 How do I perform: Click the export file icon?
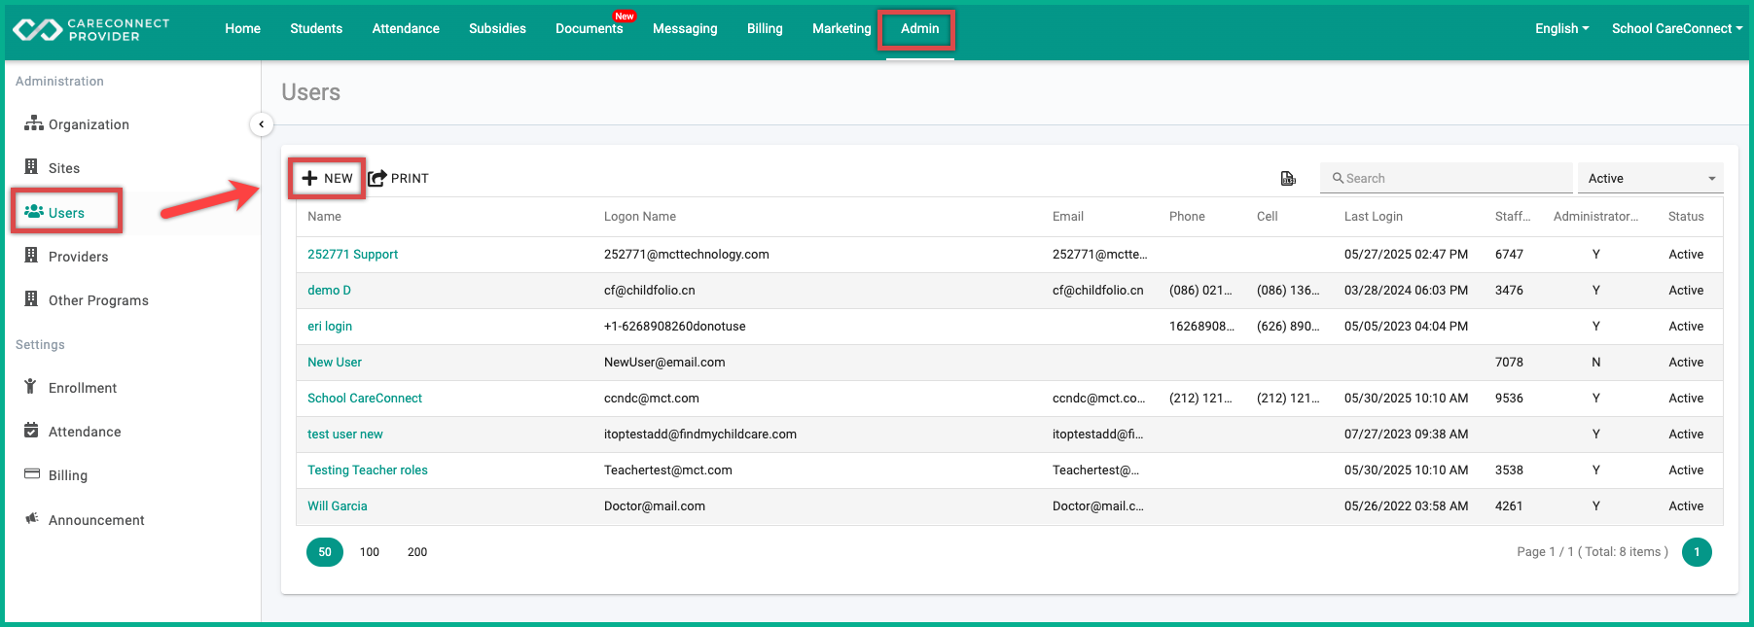(x=1288, y=178)
